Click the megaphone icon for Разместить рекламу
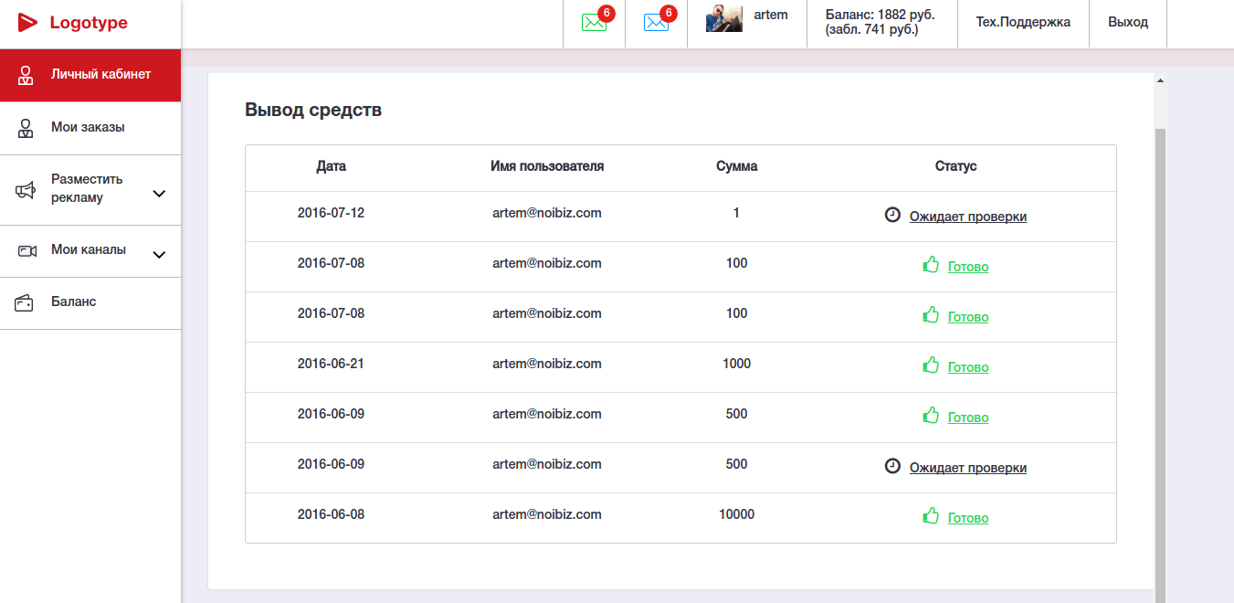Image resolution: width=1234 pixels, height=603 pixels. pyautogui.click(x=26, y=190)
